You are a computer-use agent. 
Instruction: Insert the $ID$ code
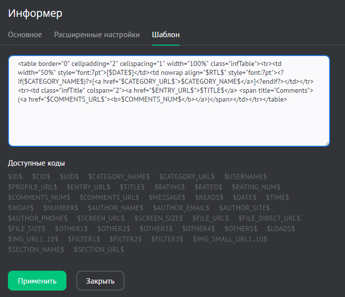click(15, 177)
